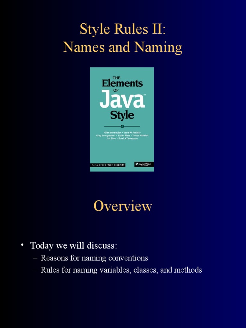
Task: Select "Rules for naming variables, classes, and methods"
Action: point(121,270)
